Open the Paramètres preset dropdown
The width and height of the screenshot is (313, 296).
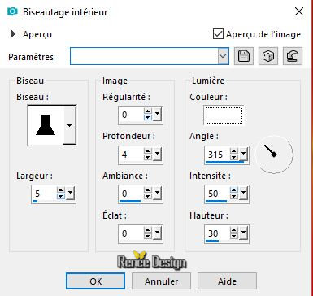point(223,56)
